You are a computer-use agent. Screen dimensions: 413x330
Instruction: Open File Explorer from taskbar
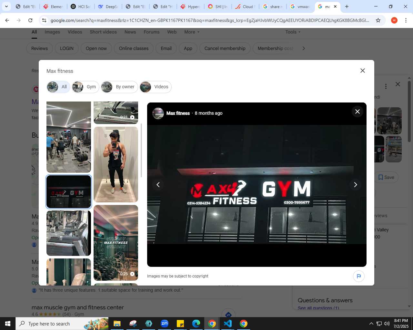point(117,324)
